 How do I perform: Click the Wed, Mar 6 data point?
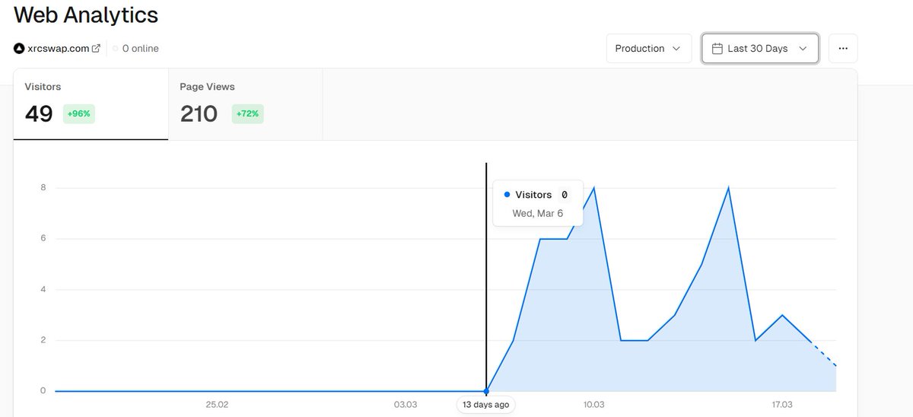tap(486, 391)
